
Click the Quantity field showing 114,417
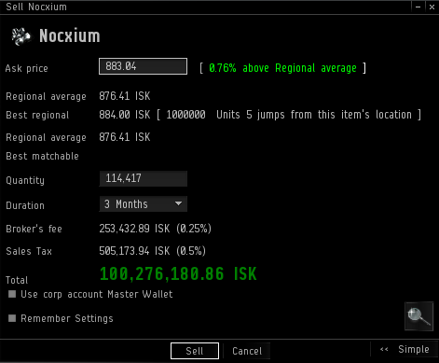pos(144,178)
